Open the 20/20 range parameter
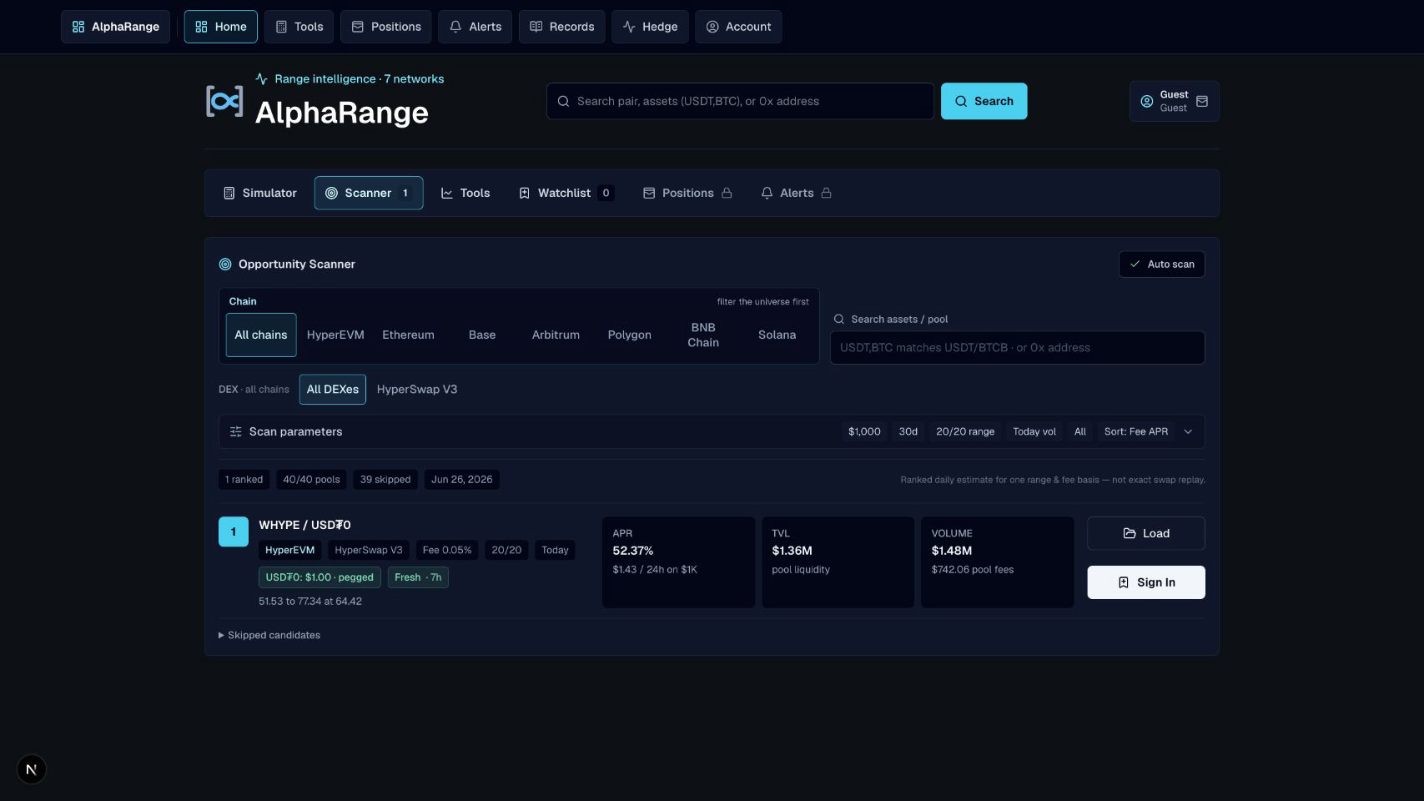1424x801 pixels. (965, 431)
